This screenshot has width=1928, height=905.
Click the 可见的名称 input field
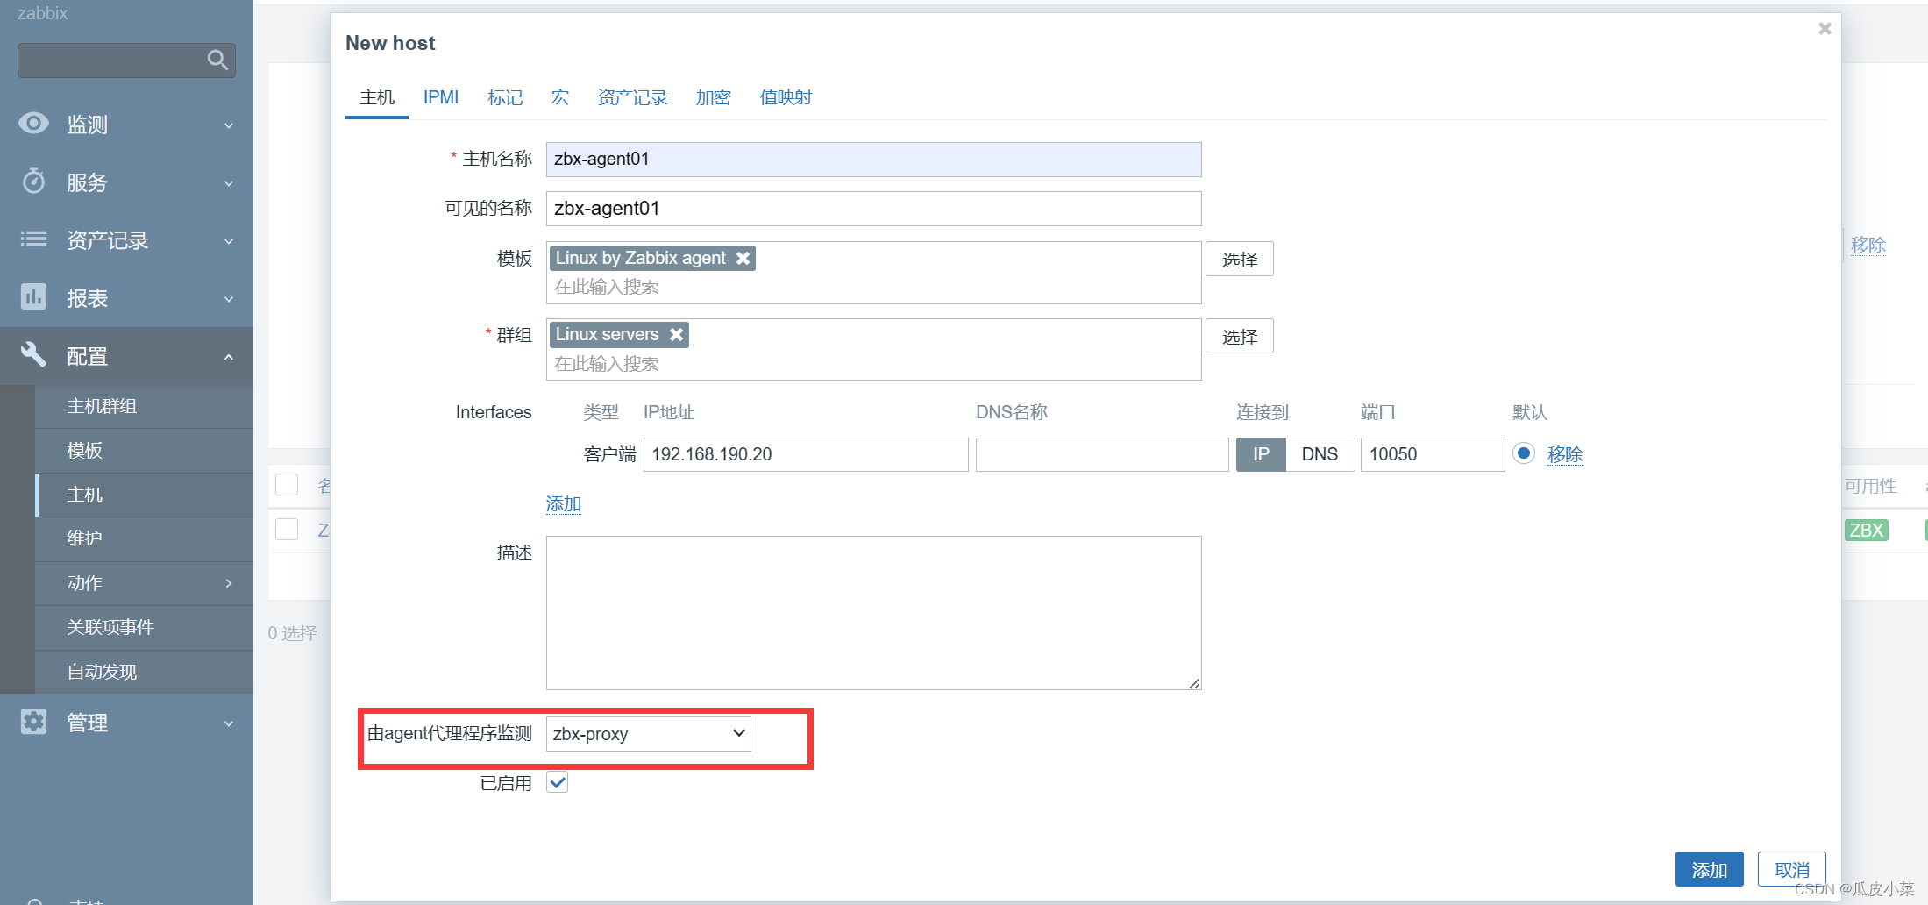873,209
